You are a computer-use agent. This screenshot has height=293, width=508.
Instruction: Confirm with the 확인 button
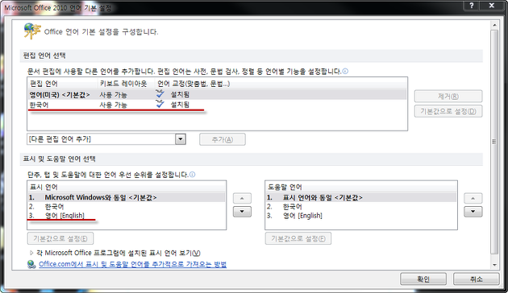pyautogui.click(x=423, y=279)
